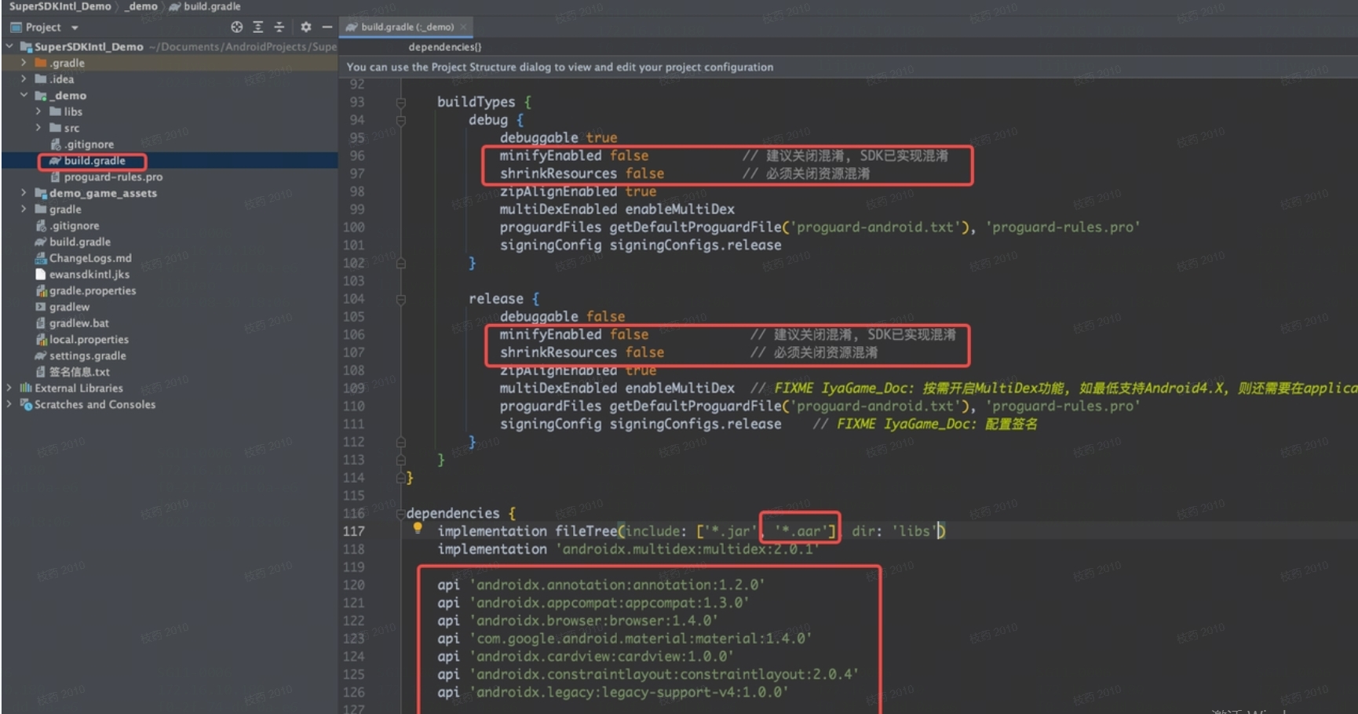Click the .gradle folder icon
The height and width of the screenshot is (714, 1358).
(x=41, y=63)
